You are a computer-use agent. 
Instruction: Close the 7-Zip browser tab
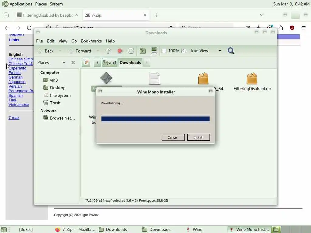(145, 15)
